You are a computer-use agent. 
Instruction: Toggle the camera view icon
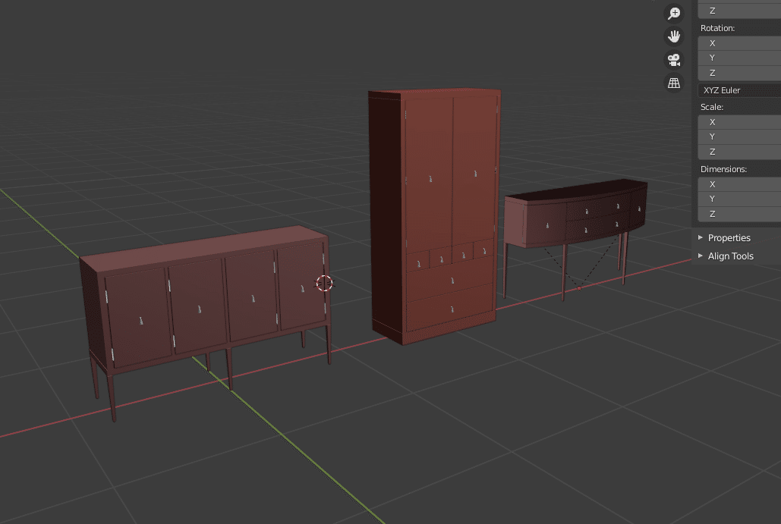(674, 60)
